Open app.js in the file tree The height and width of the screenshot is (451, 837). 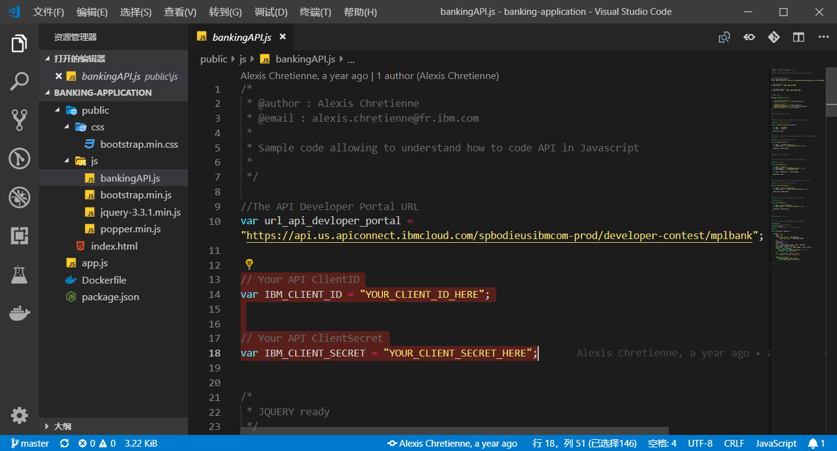coord(113,263)
